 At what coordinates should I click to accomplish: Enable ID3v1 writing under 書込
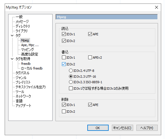click(x=64, y=58)
